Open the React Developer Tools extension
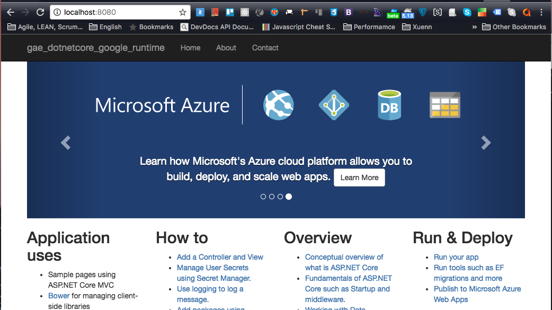 244,12
